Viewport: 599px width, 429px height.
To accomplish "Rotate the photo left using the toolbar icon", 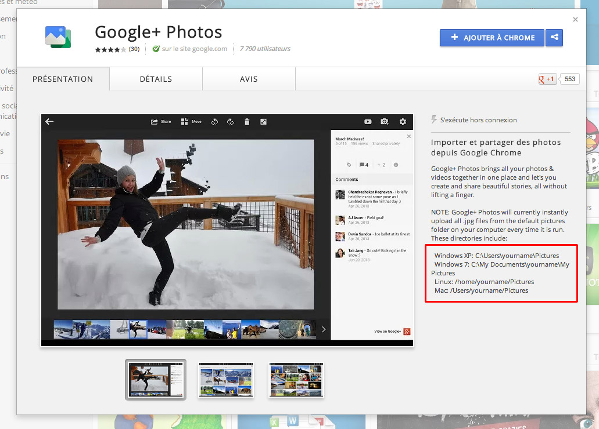I will pyautogui.click(x=214, y=122).
